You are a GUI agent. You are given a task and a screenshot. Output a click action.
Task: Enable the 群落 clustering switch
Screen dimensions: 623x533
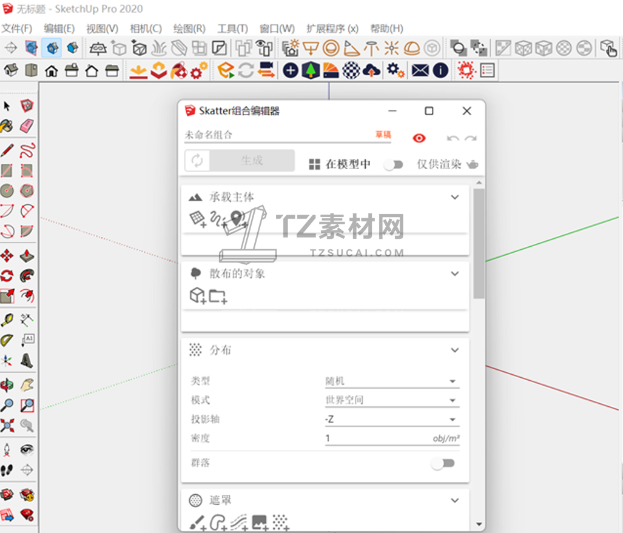(x=443, y=463)
